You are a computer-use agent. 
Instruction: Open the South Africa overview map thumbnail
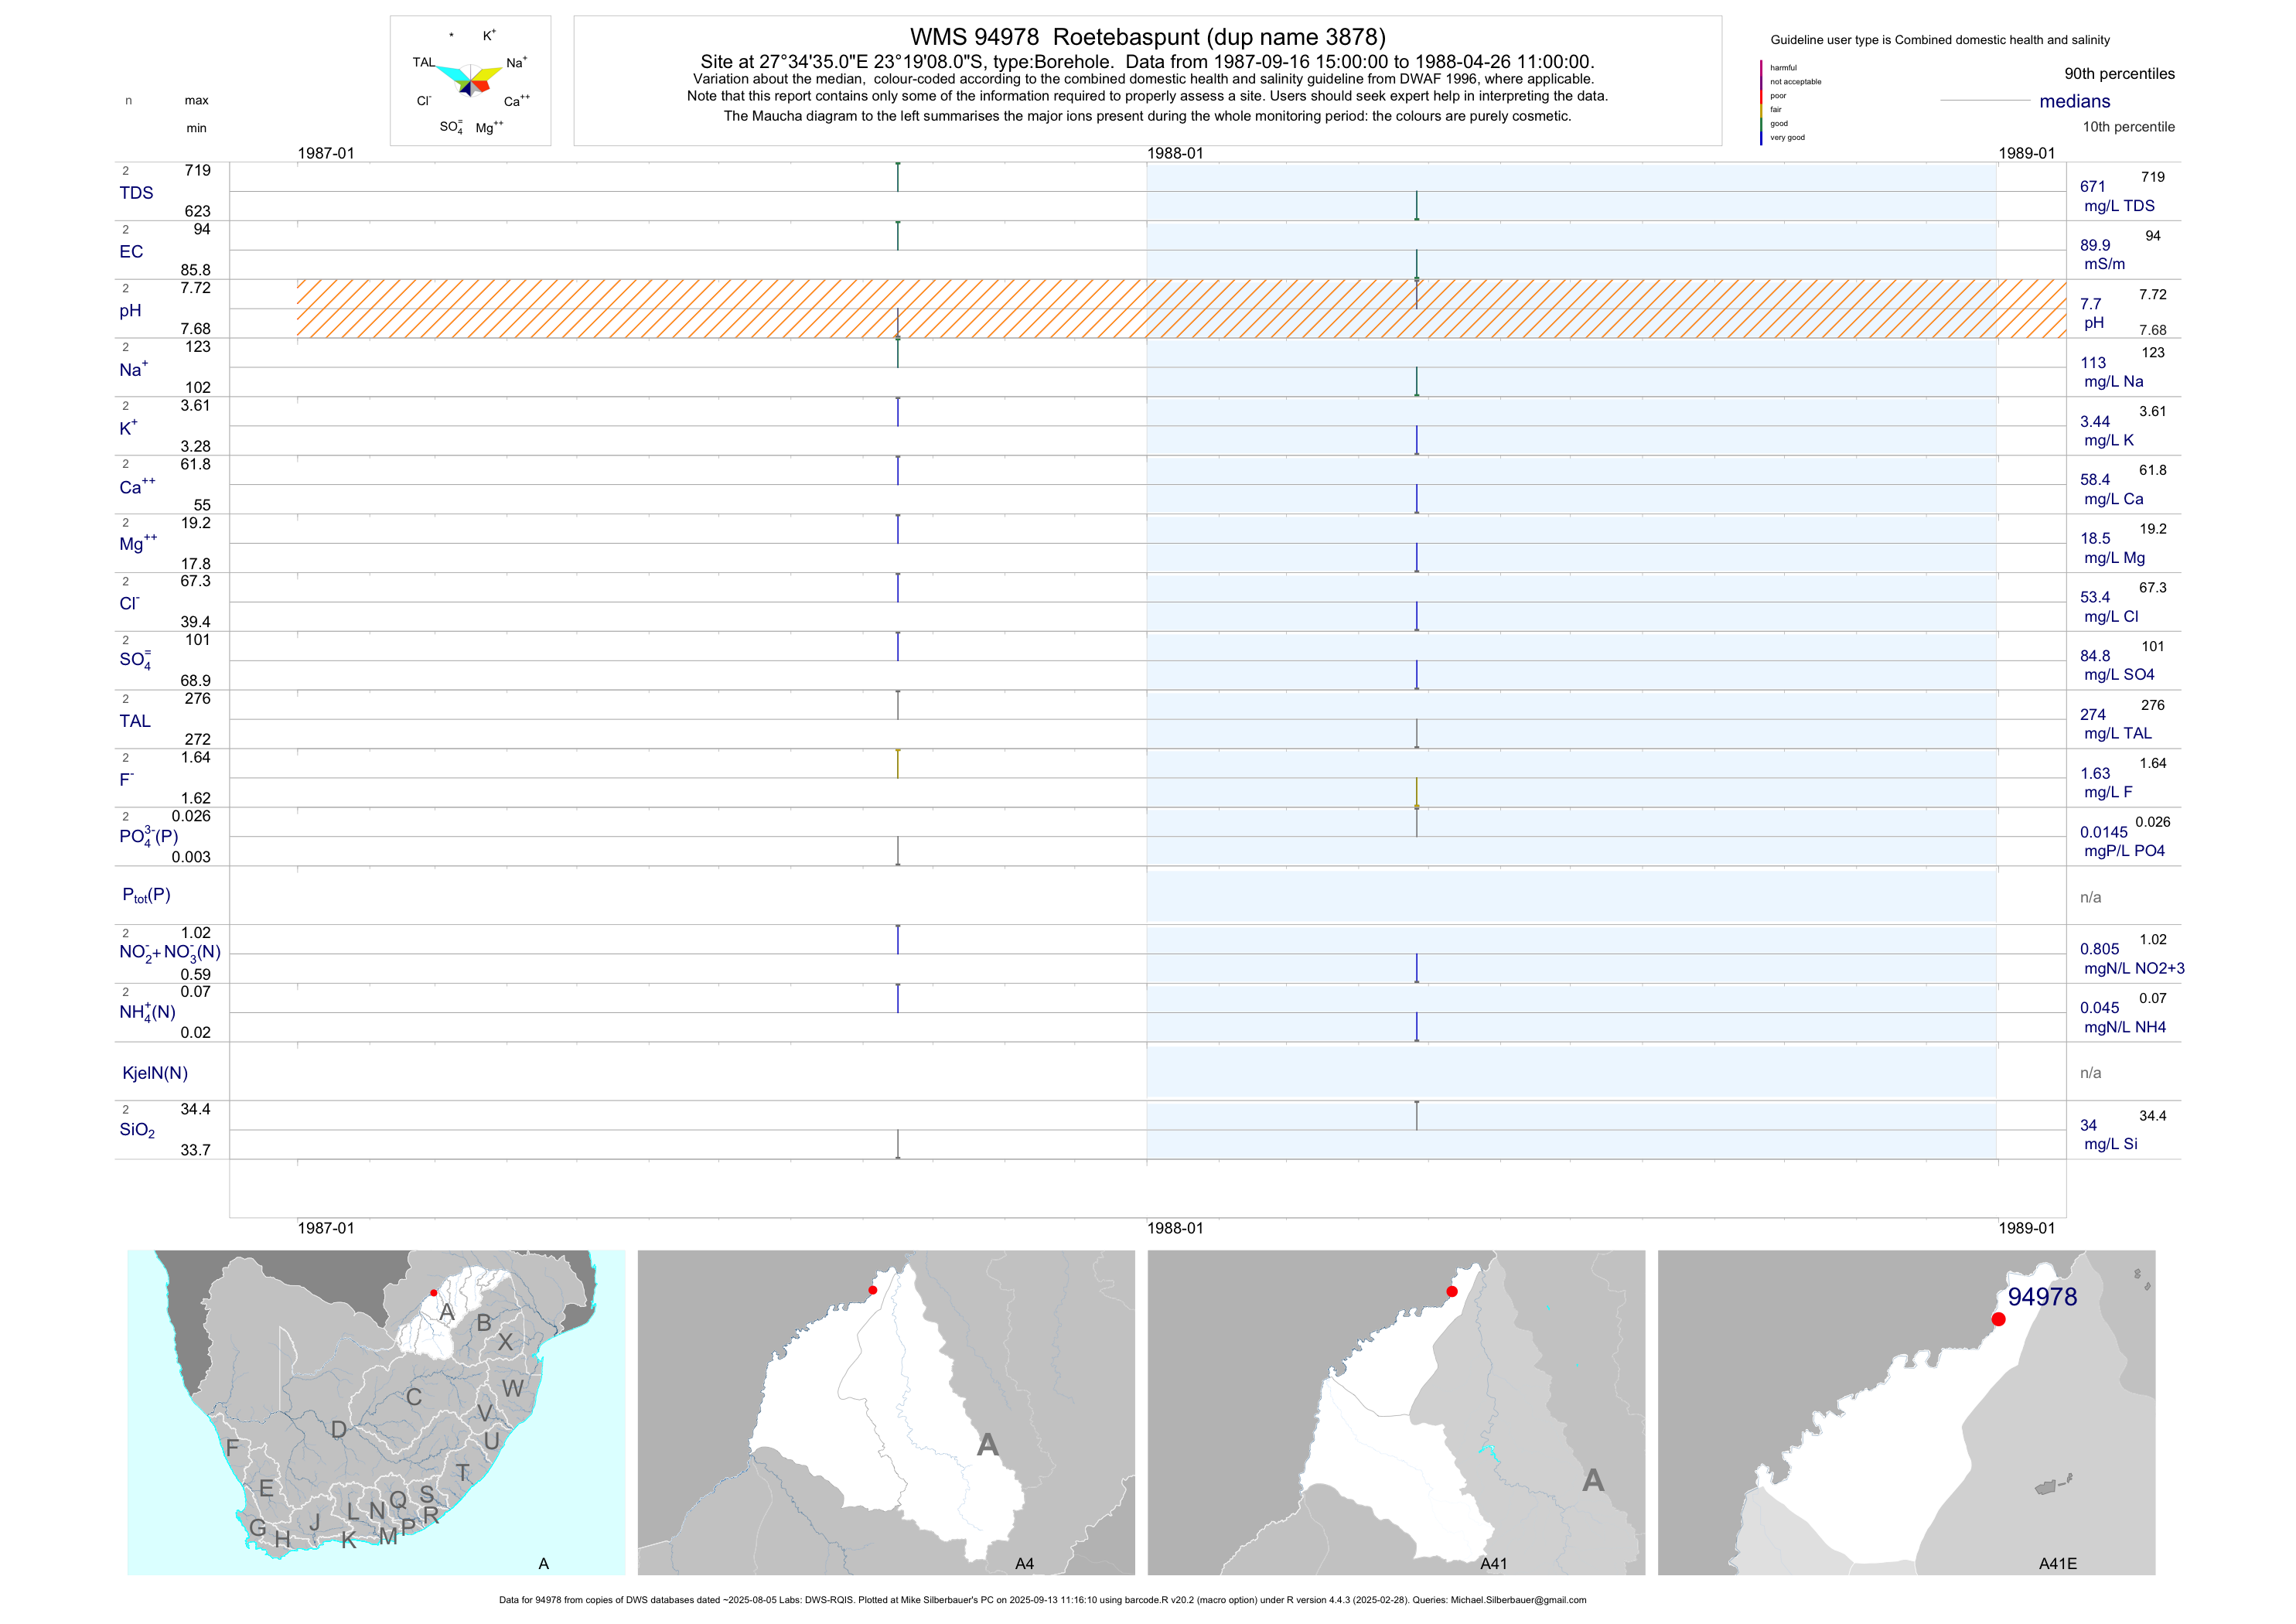(x=376, y=1412)
